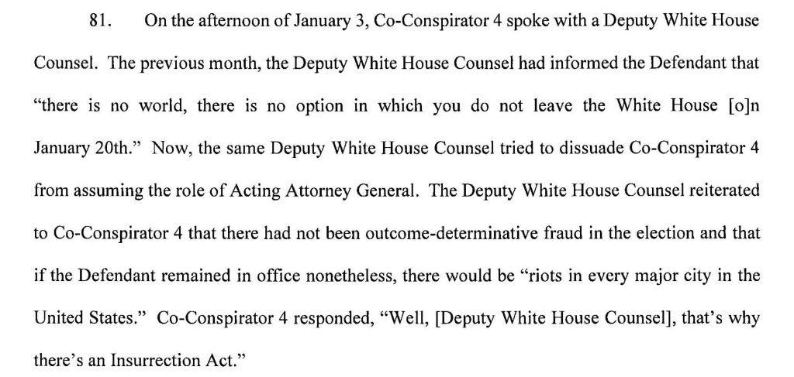The width and height of the screenshot is (794, 377).
Task: Click the bracketed "[Deputy White House Counsel]" text
Action: [x=544, y=317]
